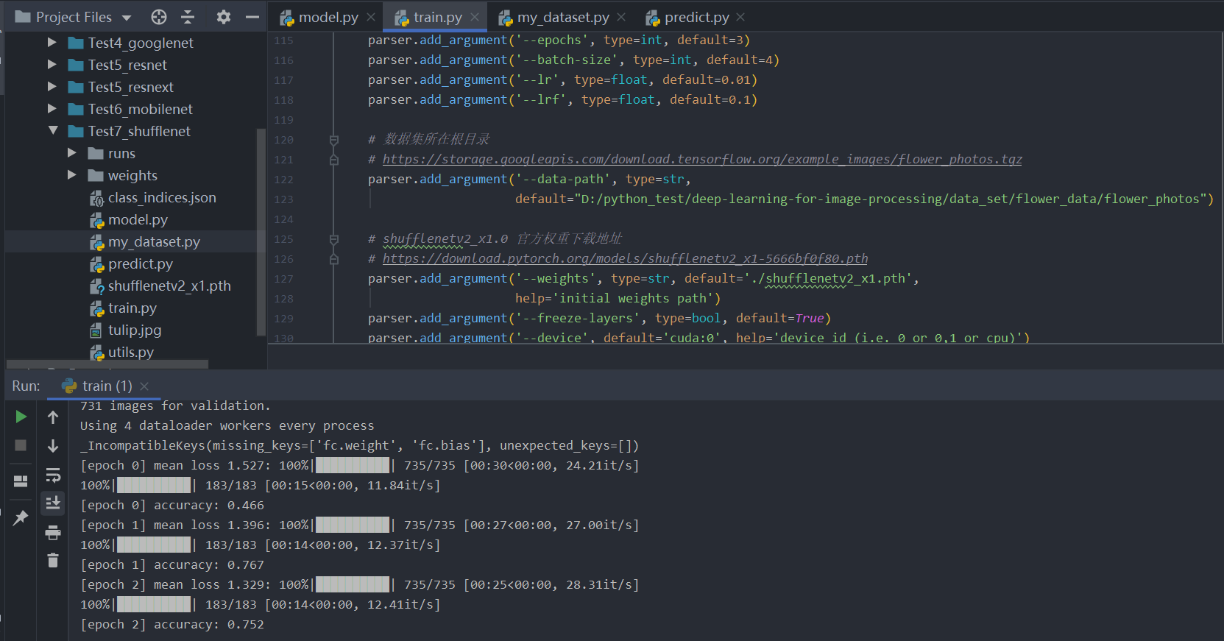
Task: Open project panel settings gear
Action: tap(224, 17)
